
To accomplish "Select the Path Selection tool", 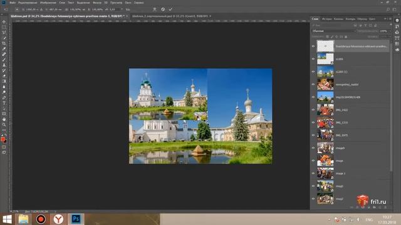I will click(x=4, y=108).
